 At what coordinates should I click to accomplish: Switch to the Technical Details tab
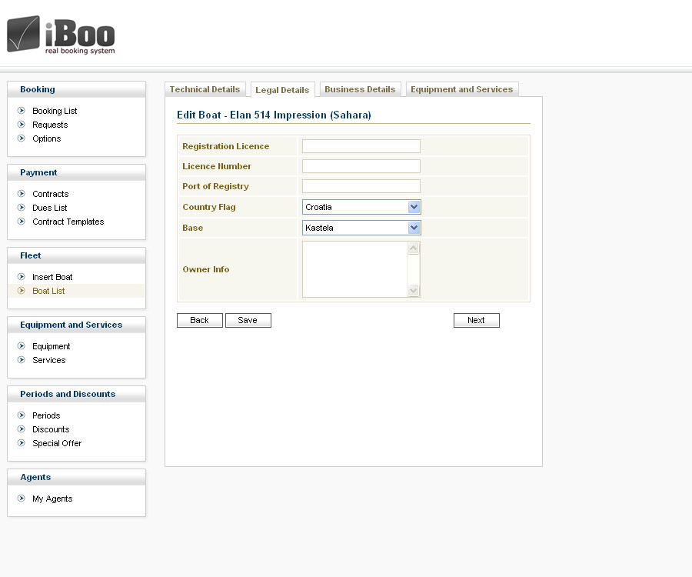pos(205,89)
